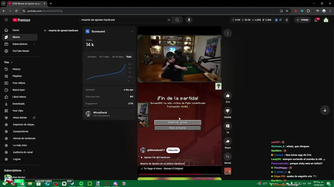Open Notion from the taskbar

124,184
